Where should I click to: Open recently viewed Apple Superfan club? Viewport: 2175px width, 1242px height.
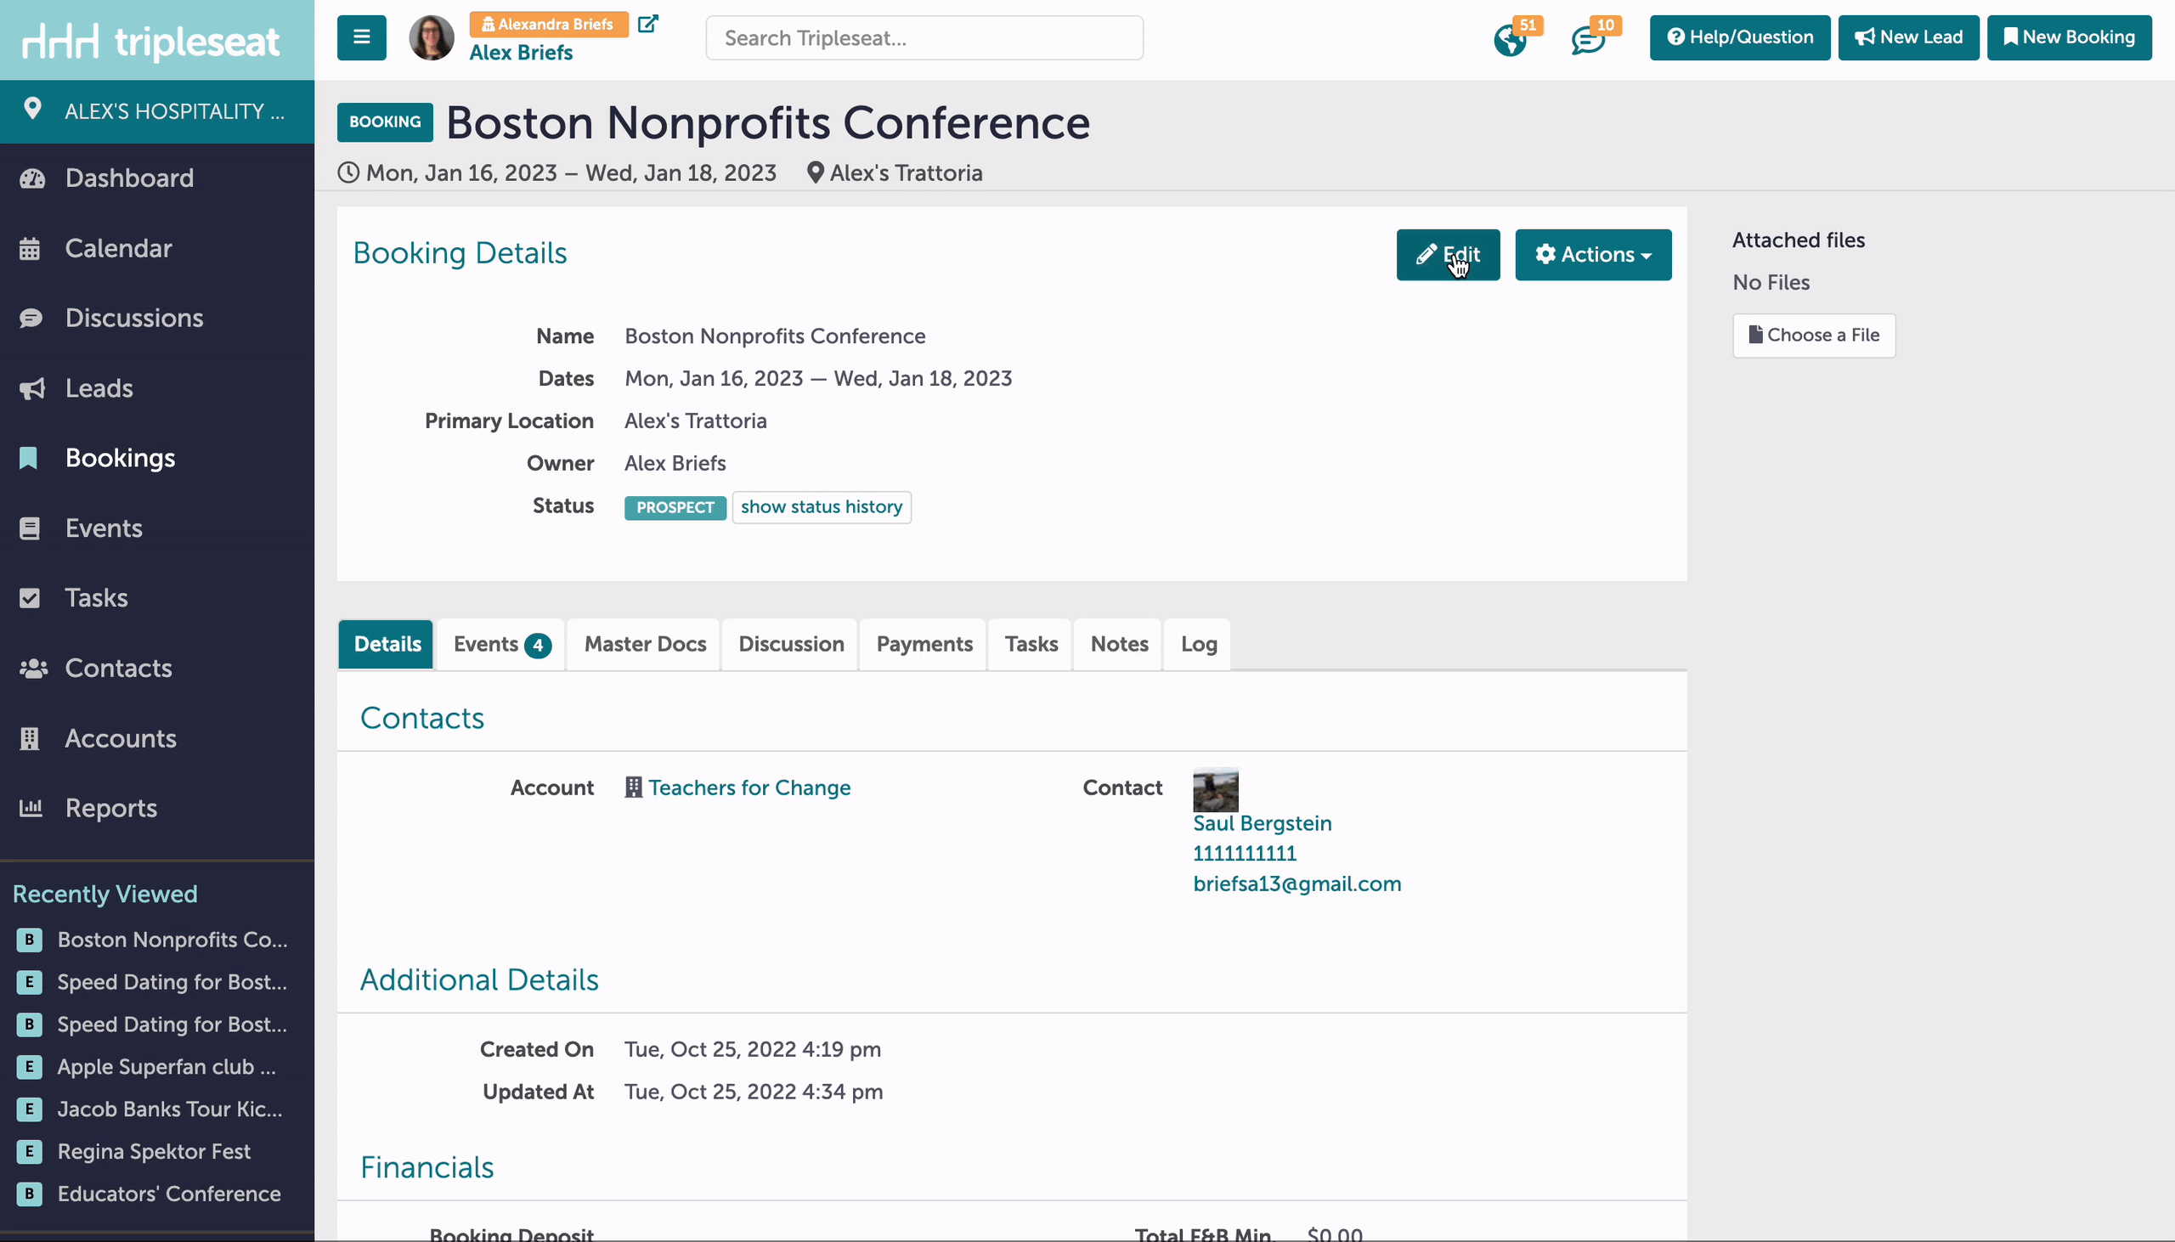click(167, 1067)
